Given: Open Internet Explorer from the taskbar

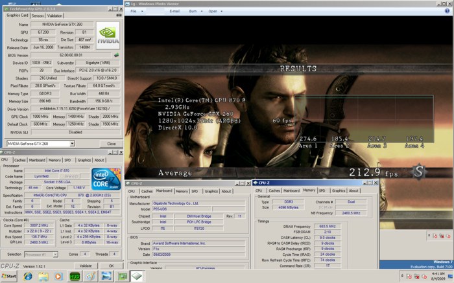Looking at the screenshot, I should (28, 277).
